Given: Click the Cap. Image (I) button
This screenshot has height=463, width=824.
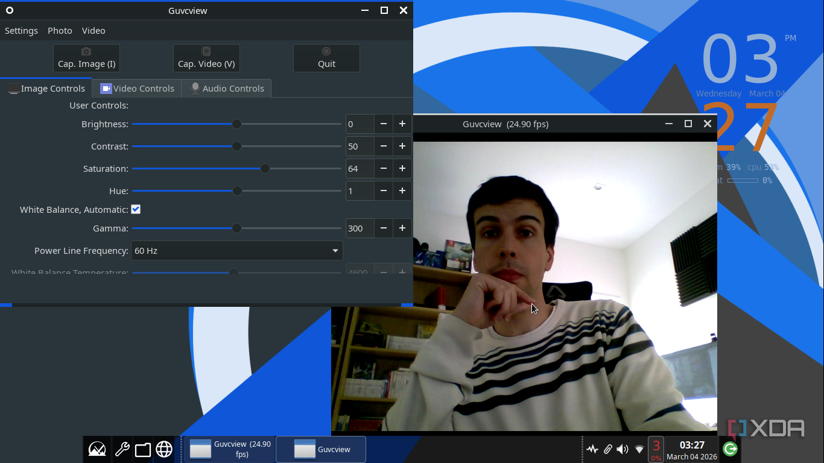Looking at the screenshot, I should click(87, 58).
